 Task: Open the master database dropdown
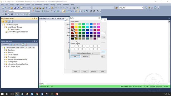[x=29, y=11]
